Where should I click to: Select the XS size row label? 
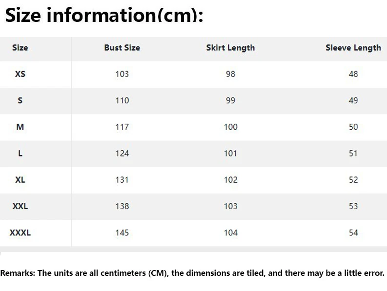(x=20, y=74)
